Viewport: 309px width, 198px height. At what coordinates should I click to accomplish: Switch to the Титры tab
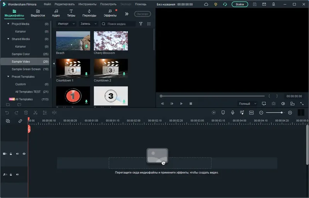(x=71, y=13)
